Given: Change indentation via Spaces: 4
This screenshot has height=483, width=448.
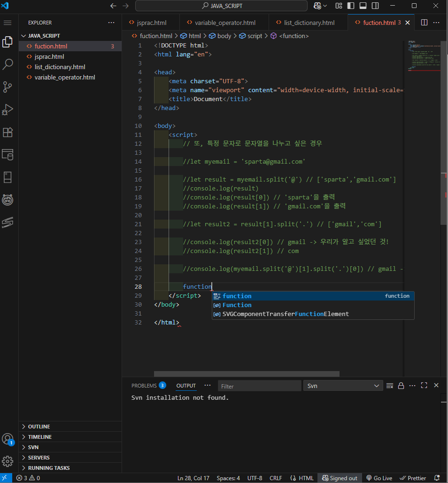Looking at the screenshot, I should click(x=228, y=478).
